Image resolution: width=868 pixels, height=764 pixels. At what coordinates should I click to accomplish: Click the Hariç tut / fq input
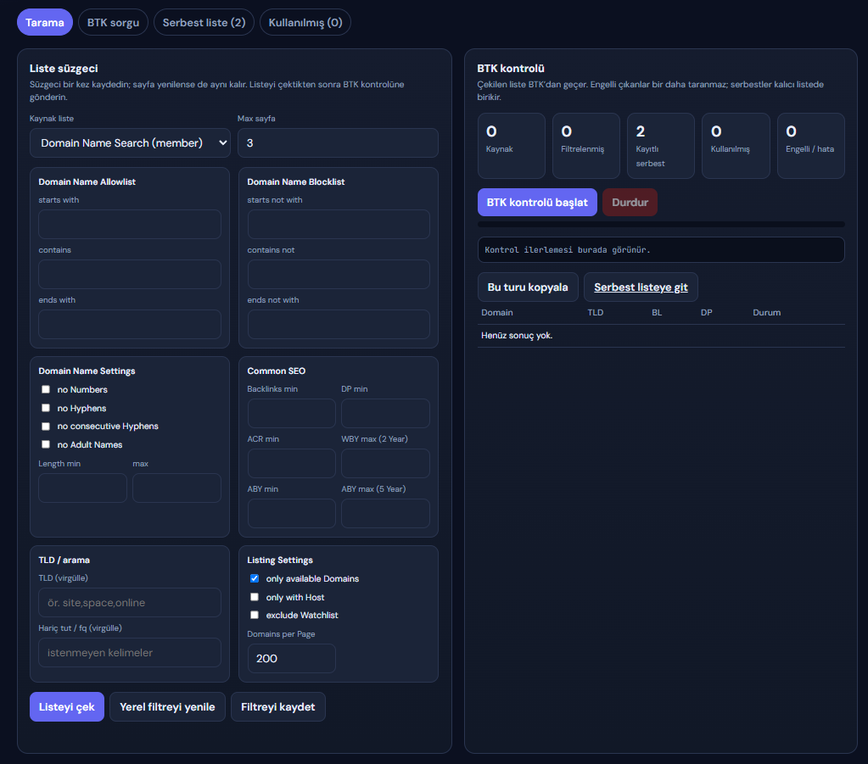[130, 652]
